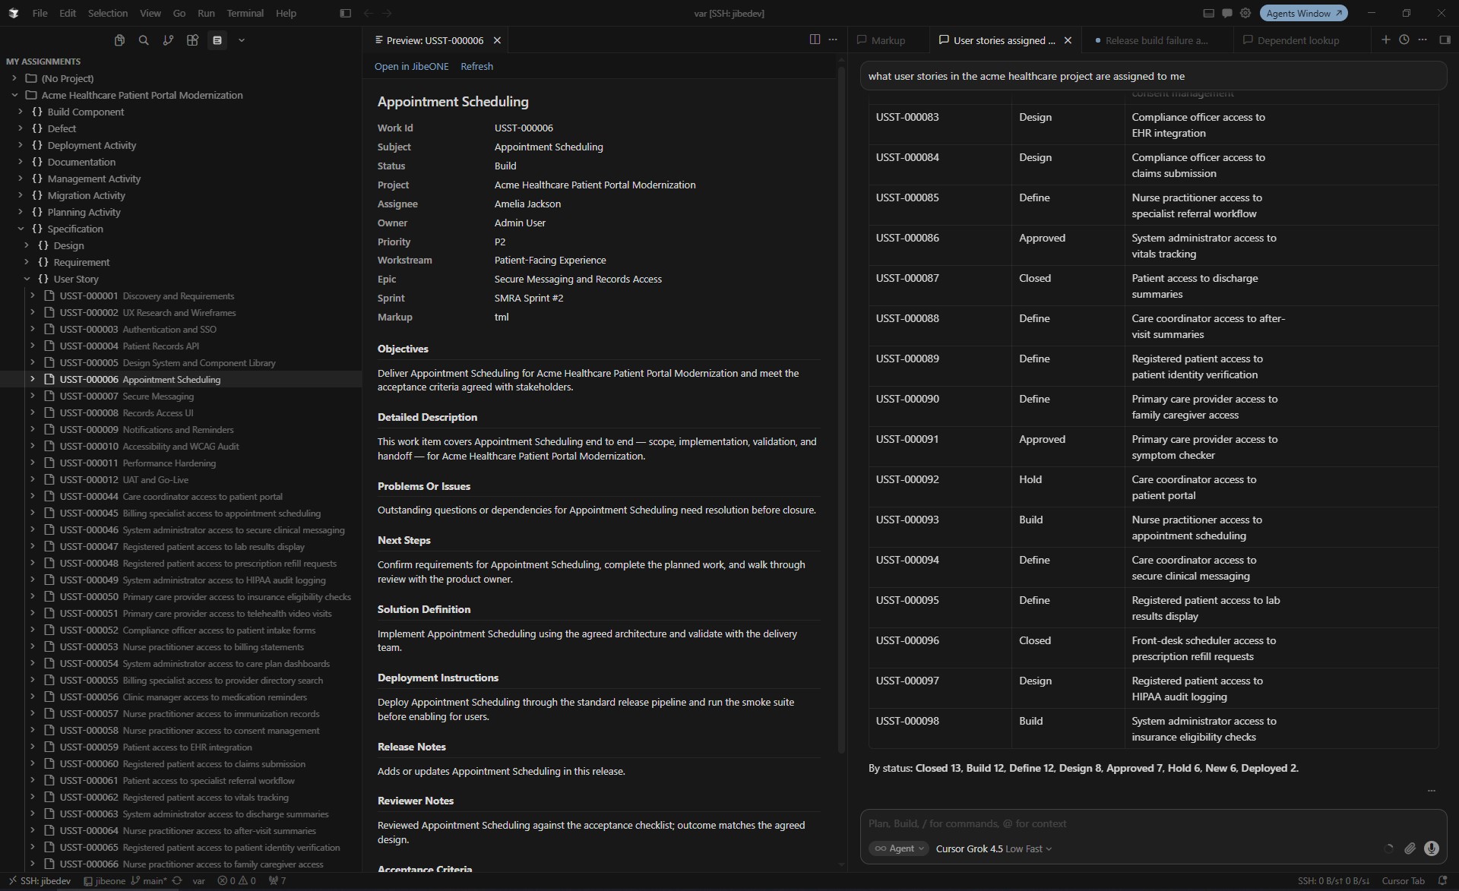Start a new chat with the plus icon
The height and width of the screenshot is (891, 1459).
pyautogui.click(x=1385, y=39)
